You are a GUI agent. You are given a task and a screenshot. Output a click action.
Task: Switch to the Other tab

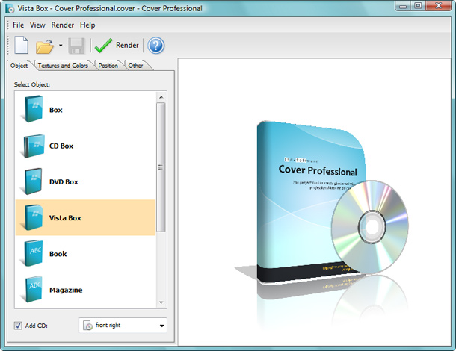coord(135,66)
